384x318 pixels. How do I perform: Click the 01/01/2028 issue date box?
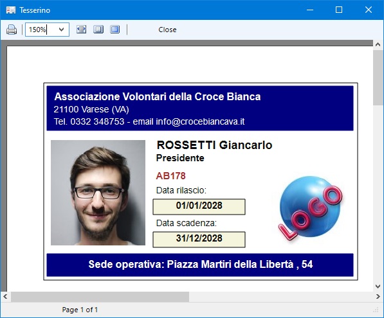pos(199,207)
